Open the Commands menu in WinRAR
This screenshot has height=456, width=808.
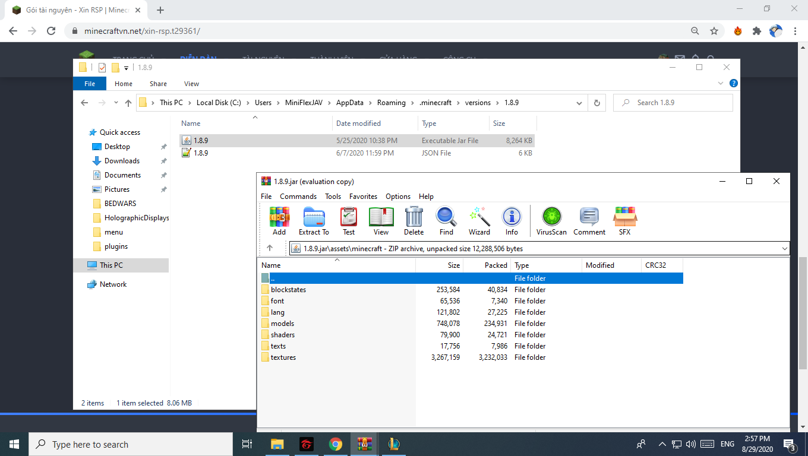[298, 197]
